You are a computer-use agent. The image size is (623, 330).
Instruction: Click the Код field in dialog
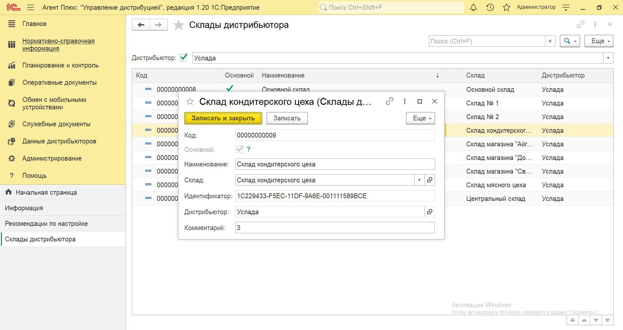tap(335, 135)
